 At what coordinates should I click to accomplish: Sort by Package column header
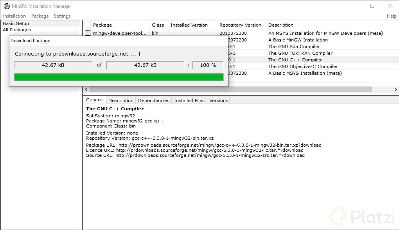pos(120,25)
